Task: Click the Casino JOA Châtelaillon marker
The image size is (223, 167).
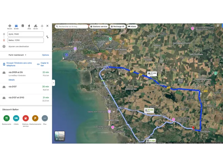Action: [x=109, y=112]
